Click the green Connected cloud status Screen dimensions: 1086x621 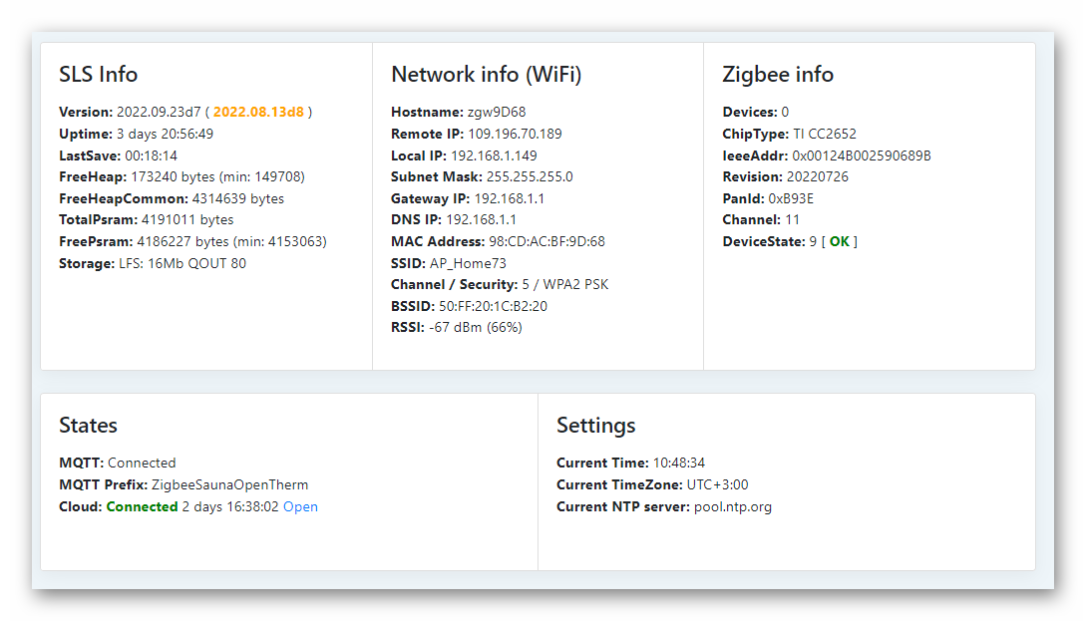(142, 506)
